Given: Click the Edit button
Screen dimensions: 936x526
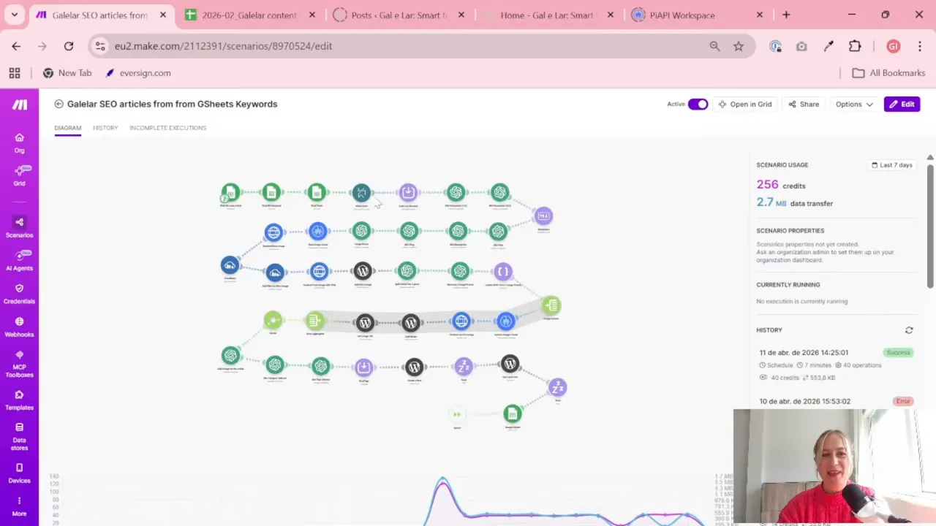Looking at the screenshot, I should (902, 104).
